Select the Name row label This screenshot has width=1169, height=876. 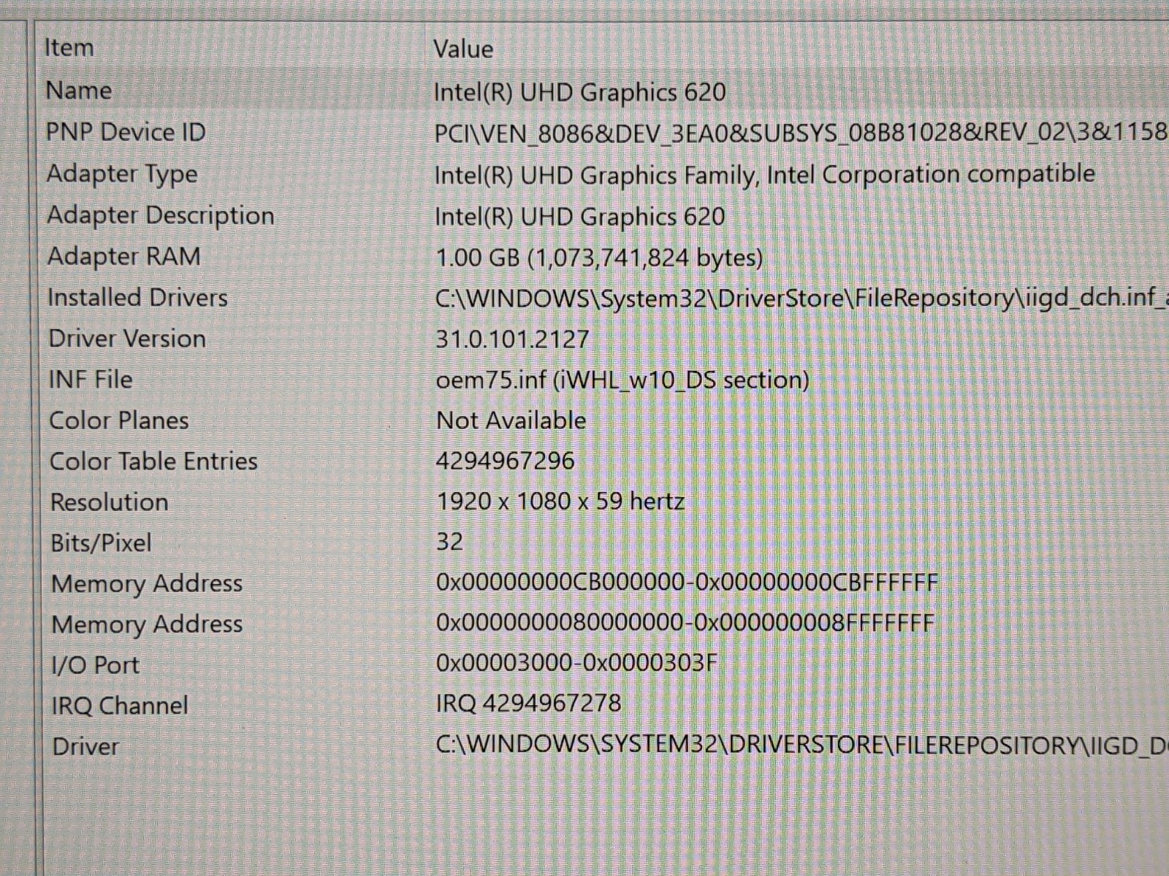tap(79, 91)
